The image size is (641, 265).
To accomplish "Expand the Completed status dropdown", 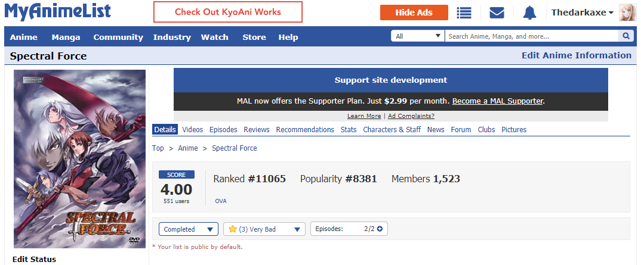I will (187, 229).
